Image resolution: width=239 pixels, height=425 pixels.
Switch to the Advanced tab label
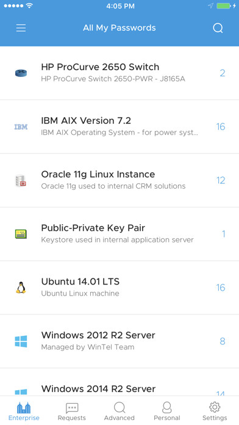click(120, 418)
